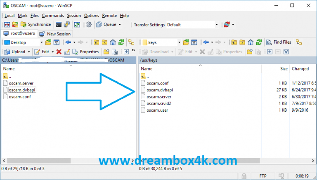
Task: Click the local Parent Directory icon
Action: [97, 42]
